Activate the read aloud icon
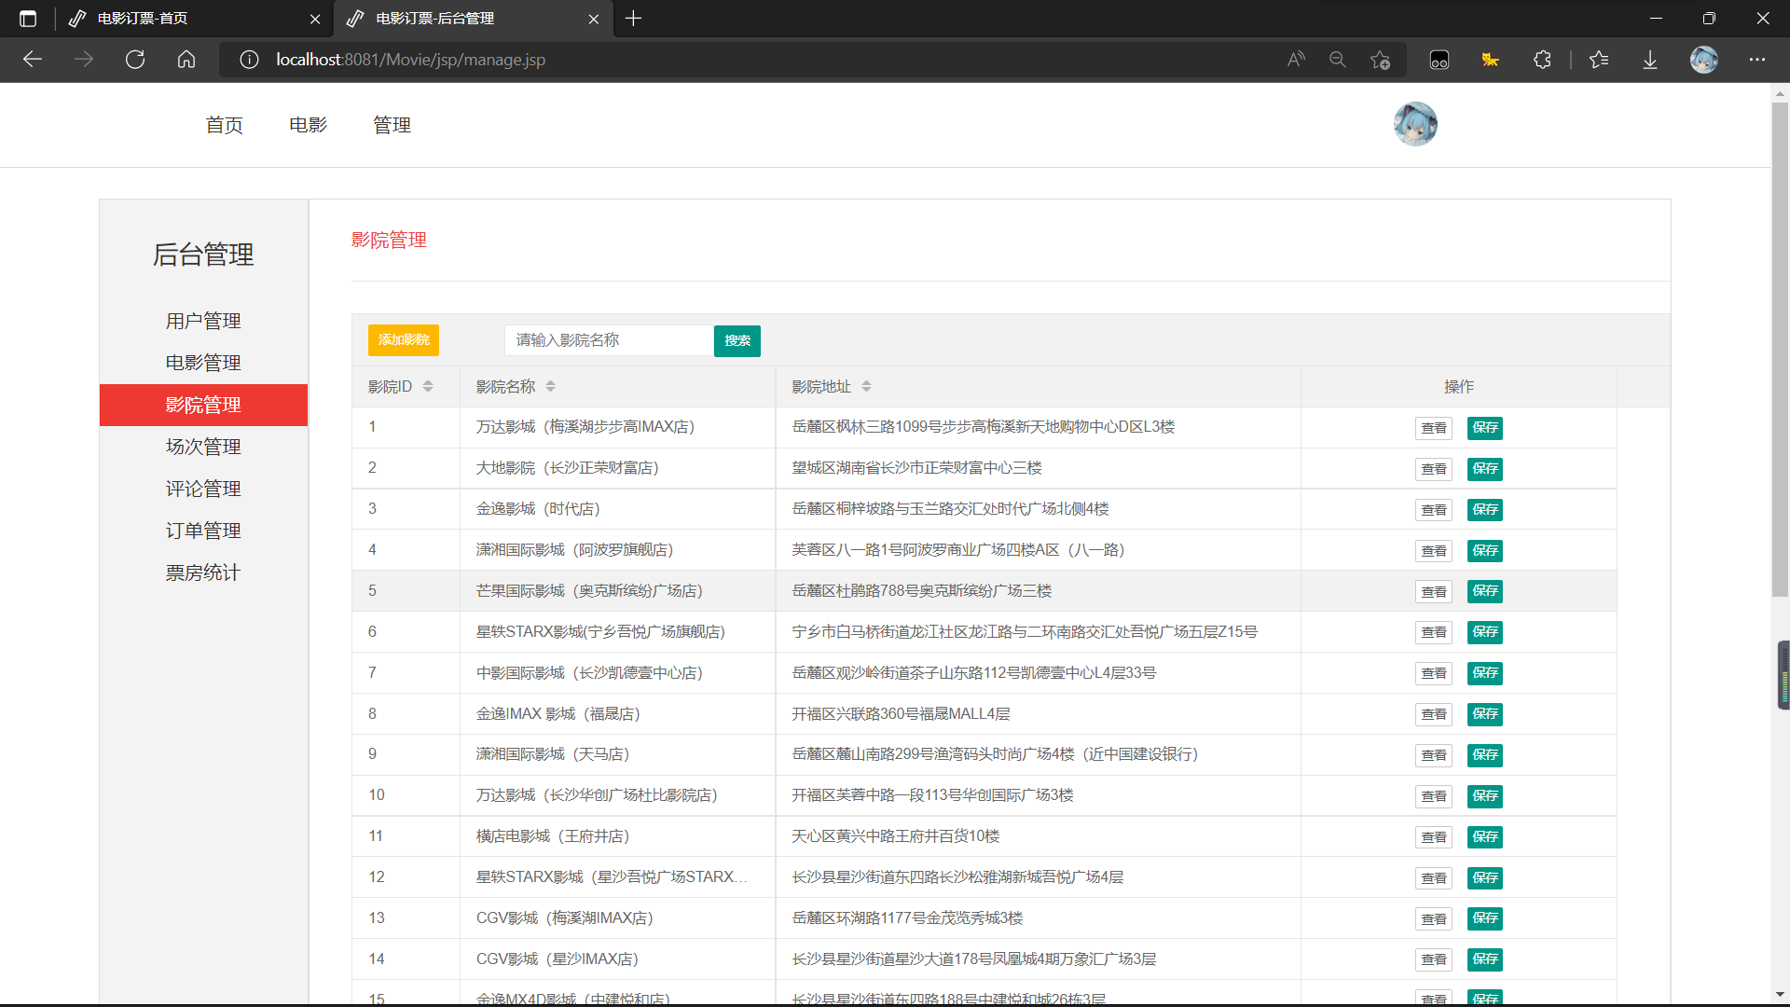 click(x=1296, y=59)
